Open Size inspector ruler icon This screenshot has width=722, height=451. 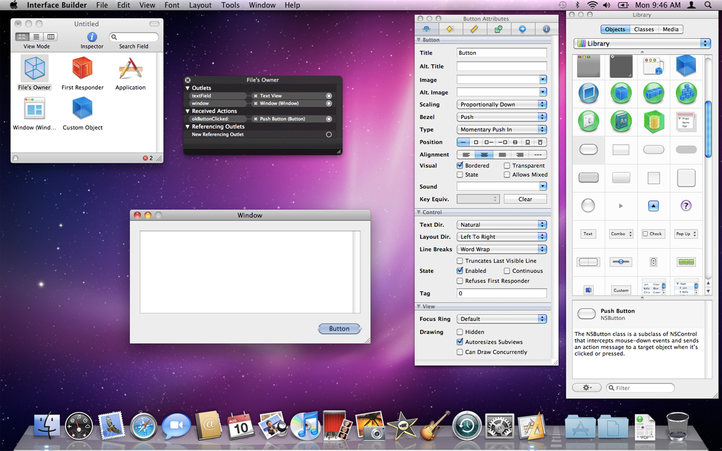point(474,29)
